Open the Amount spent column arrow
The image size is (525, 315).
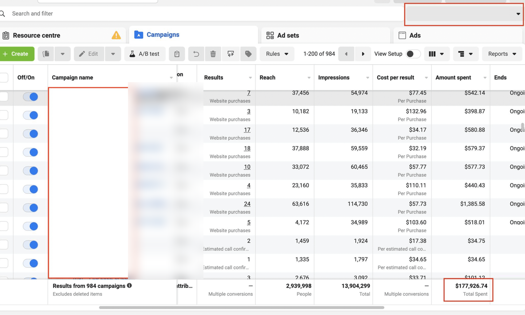485,78
